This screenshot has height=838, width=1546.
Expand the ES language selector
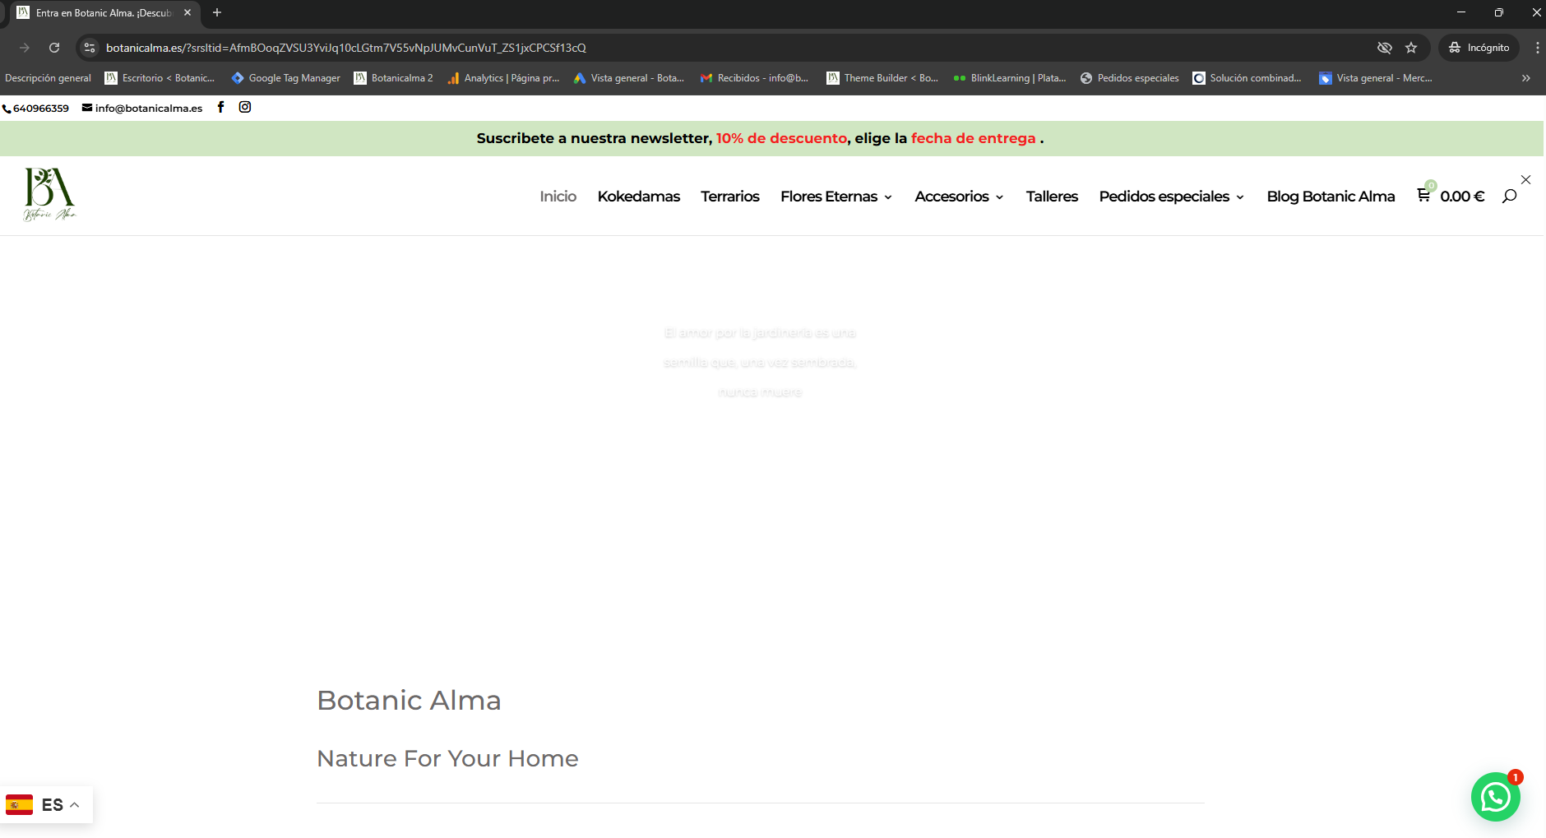pyautogui.click(x=46, y=804)
